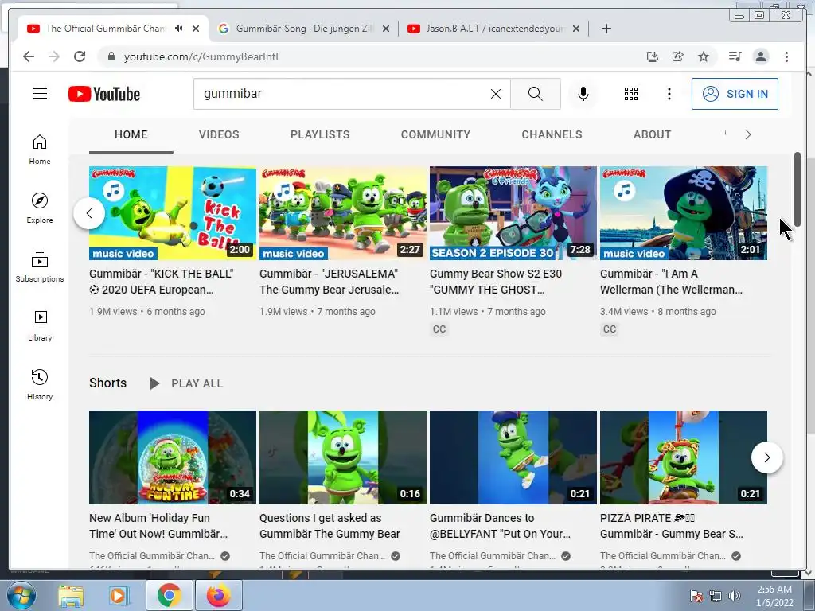The height and width of the screenshot is (611, 815).
Task: Open Season 2 Episode 30 video thumbnail
Action: 513,213
